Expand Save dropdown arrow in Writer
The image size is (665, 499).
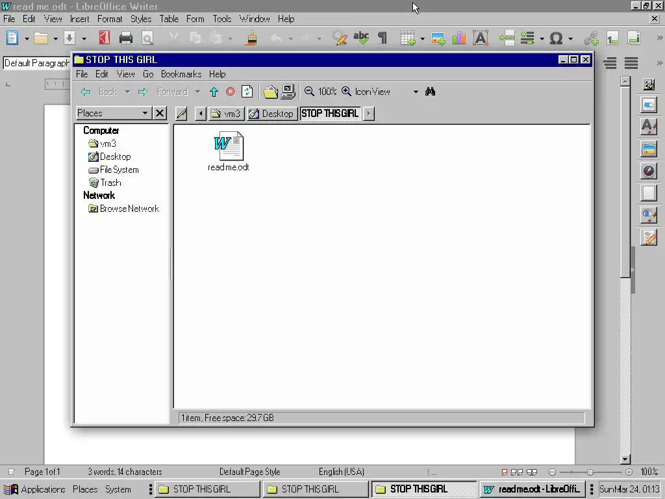coord(84,39)
